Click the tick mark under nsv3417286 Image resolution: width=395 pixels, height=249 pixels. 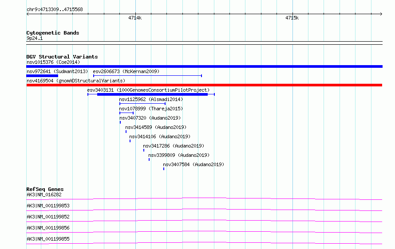click(144, 150)
